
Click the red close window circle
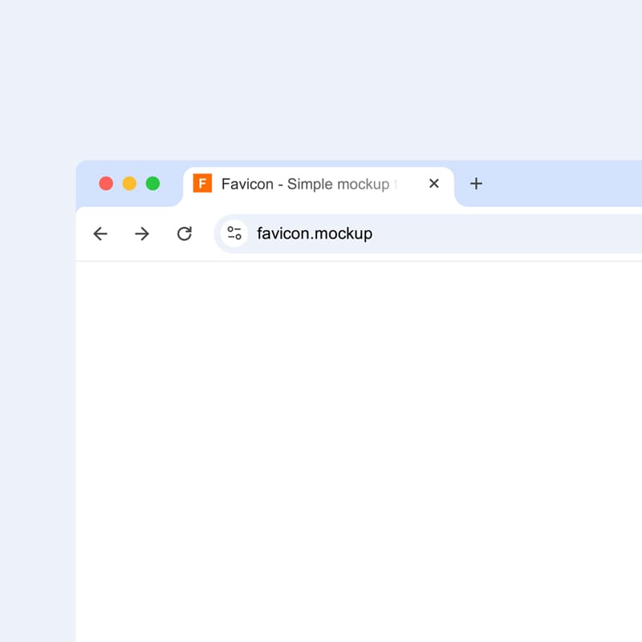[x=106, y=183]
